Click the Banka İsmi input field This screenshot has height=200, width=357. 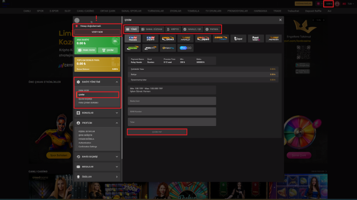[x=172, y=101]
